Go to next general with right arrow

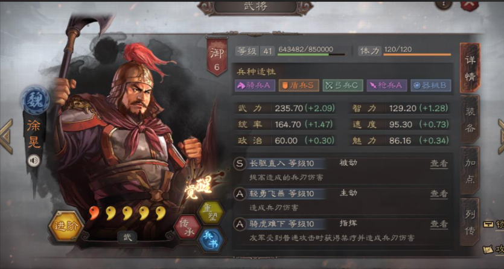(x=500, y=136)
